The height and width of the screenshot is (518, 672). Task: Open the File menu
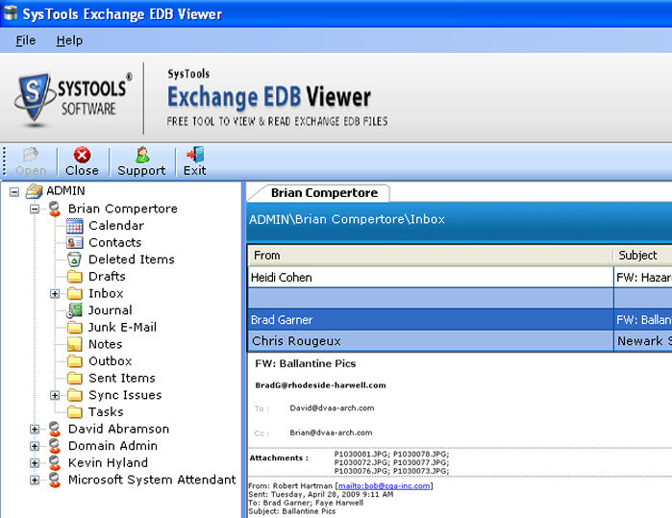point(26,40)
